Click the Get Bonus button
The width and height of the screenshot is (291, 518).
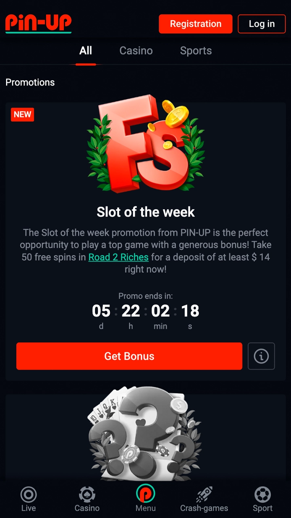(x=129, y=356)
